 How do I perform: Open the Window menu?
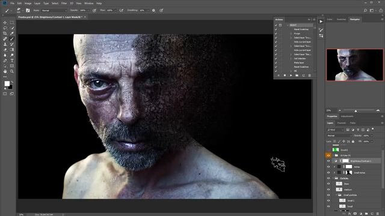(89, 4)
